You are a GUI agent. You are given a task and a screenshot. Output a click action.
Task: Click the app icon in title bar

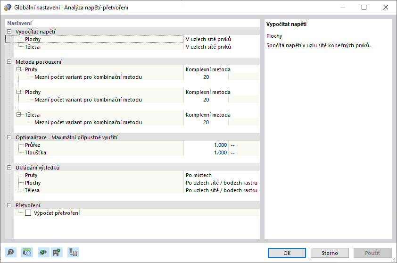[8, 8]
